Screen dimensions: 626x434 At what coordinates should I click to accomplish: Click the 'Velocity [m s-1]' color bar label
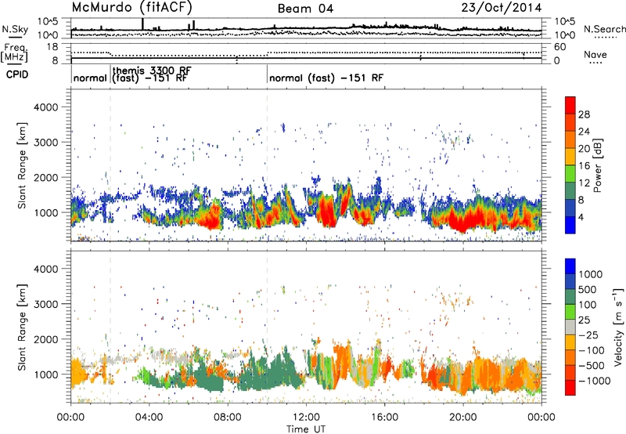click(618, 327)
